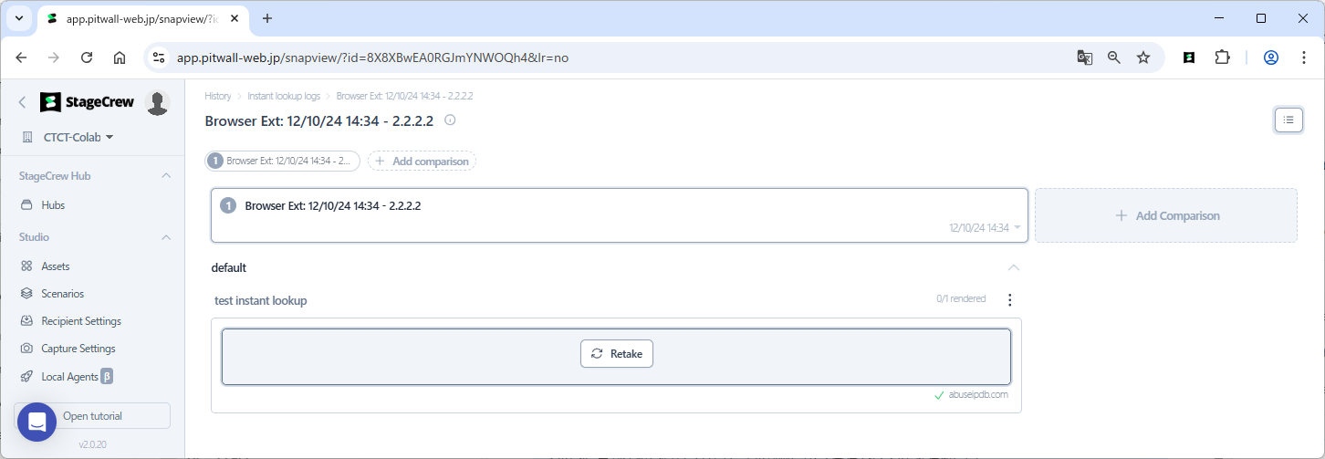The width and height of the screenshot is (1325, 459).
Task: Go to the browser home page
Action: [120, 57]
